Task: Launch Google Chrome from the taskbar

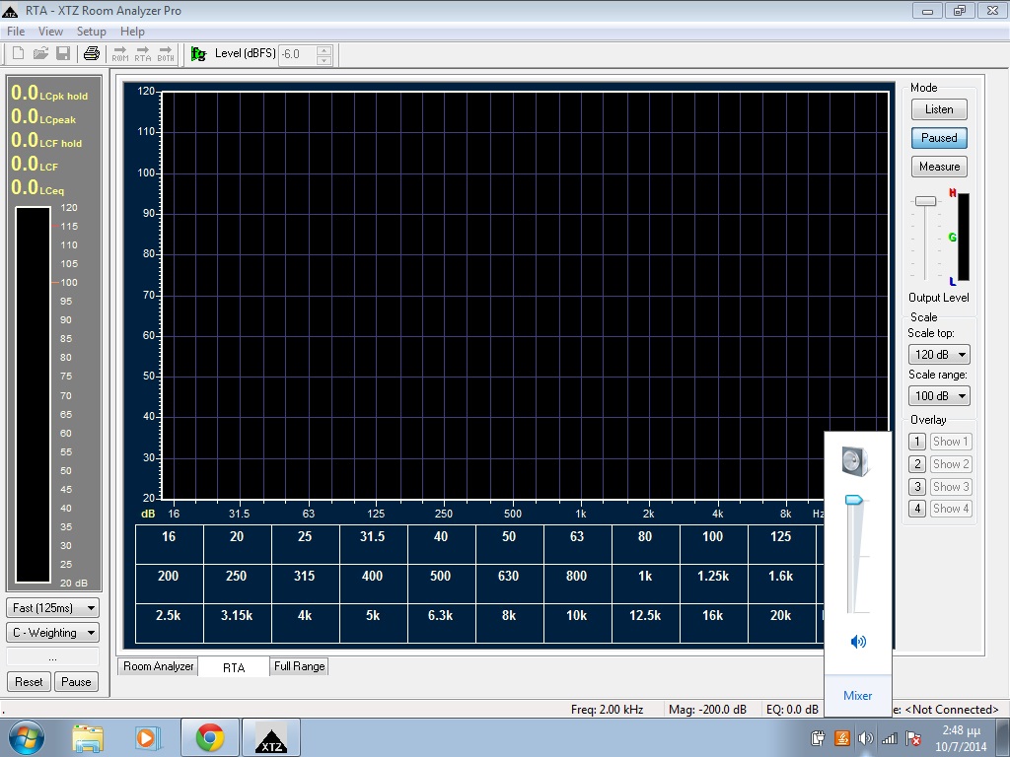Action: (209, 737)
